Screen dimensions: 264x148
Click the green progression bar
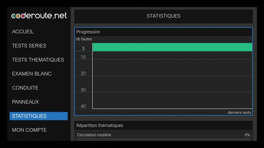point(172,47)
